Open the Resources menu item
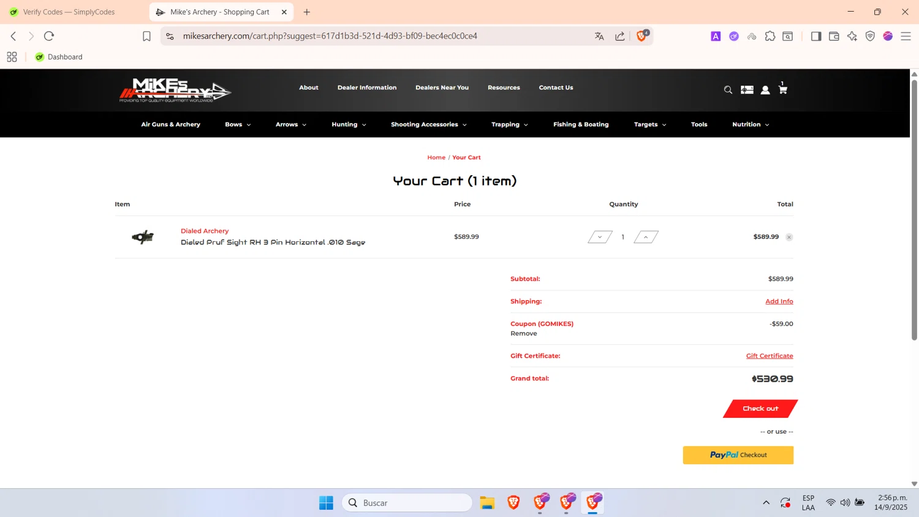Screen dimensions: 919x517 point(504,88)
